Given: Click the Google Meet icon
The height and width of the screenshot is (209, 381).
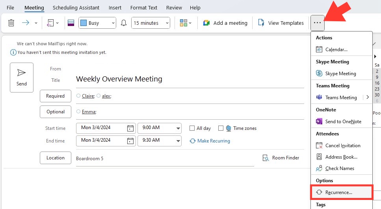Looking at the screenshot, I should pyautogui.click(x=206, y=23).
